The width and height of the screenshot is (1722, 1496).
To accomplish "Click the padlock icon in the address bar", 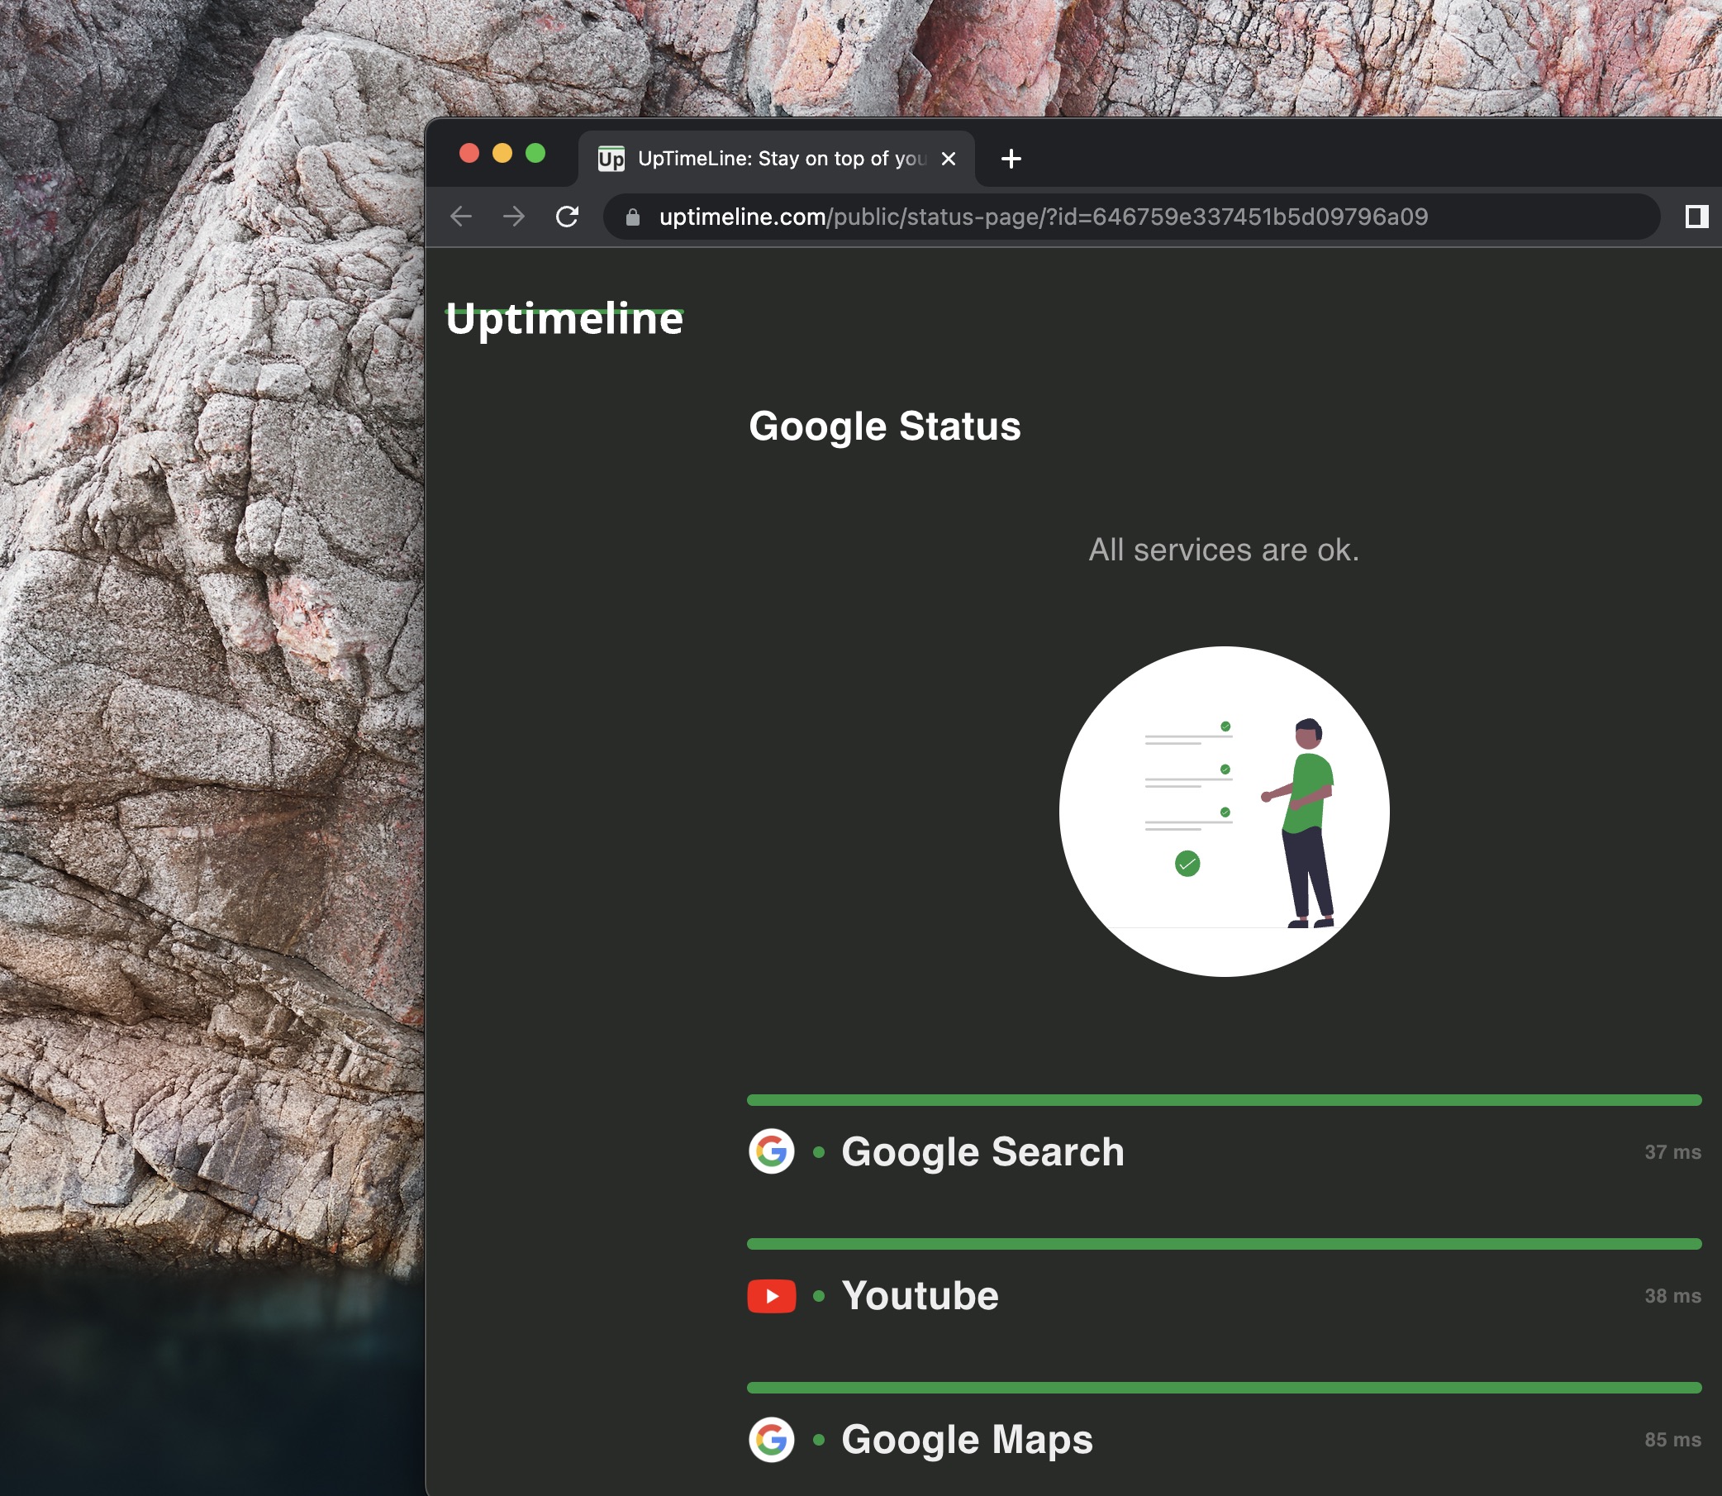I will tap(633, 217).
